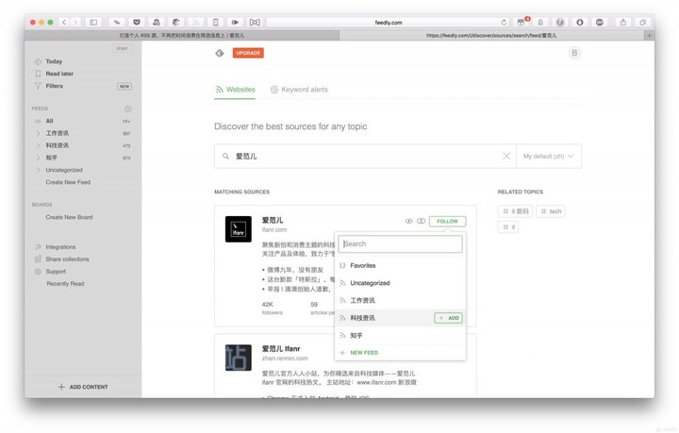Click the Safari address bar

tap(389, 22)
